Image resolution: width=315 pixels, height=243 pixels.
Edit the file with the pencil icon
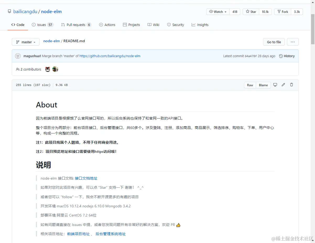click(x=283, y=85)
